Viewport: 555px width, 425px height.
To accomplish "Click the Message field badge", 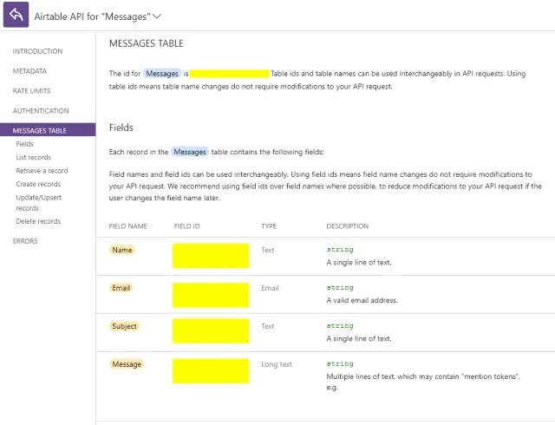I will pyautogui.click(x=127, y=364).
